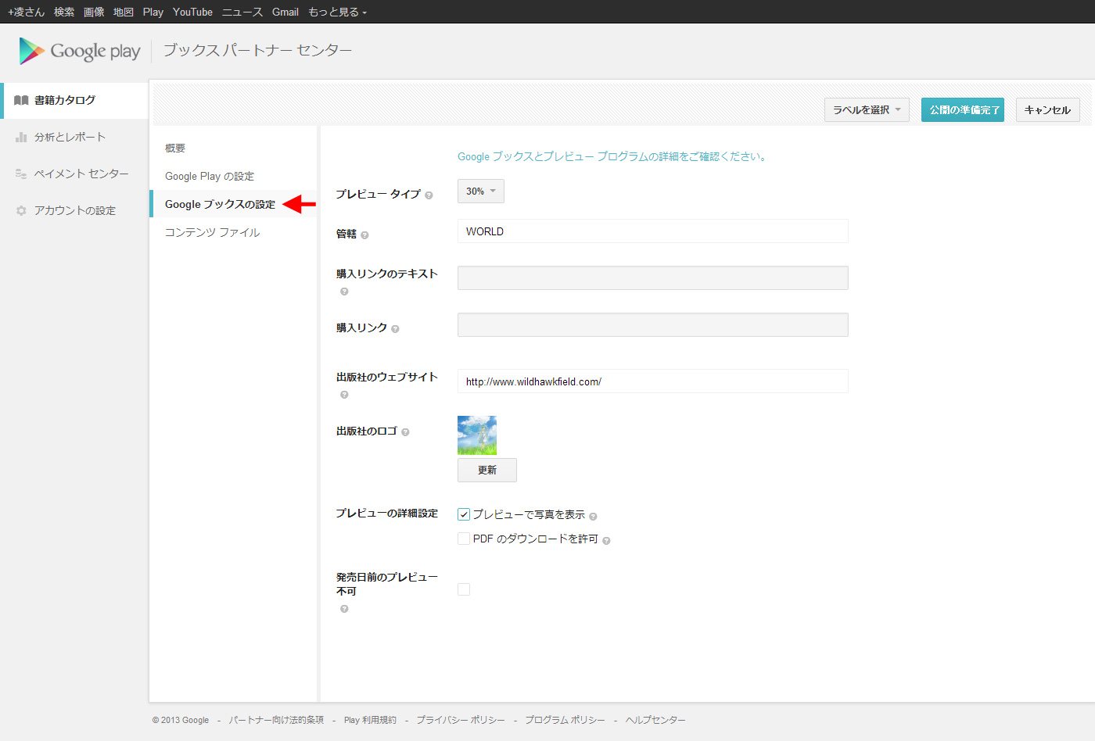Enable PDF のダウンロードを許可 checkbox
The width and height of the screenshot is (1095, 741).
tap(464, 539)
